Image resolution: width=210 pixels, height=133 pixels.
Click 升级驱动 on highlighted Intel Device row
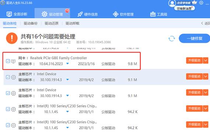click(194, 77)
